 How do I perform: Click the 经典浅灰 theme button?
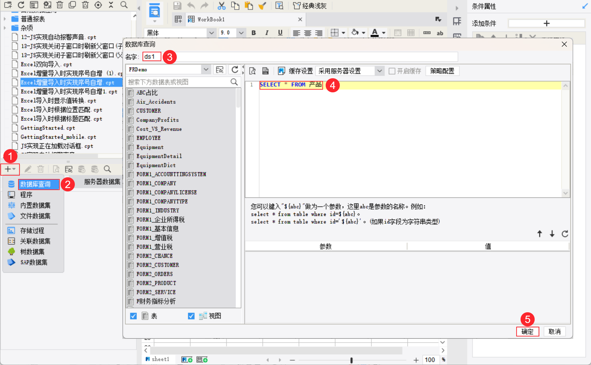[x=310, y=6]
